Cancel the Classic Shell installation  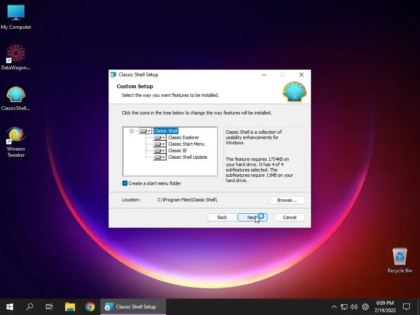tap(290, 217)
